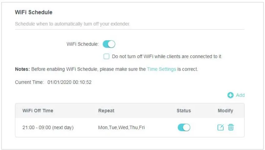Screen dimensions: 265x150
Task: Toggle Status switch for 21:00 schedule
Action: coord(184,127)
